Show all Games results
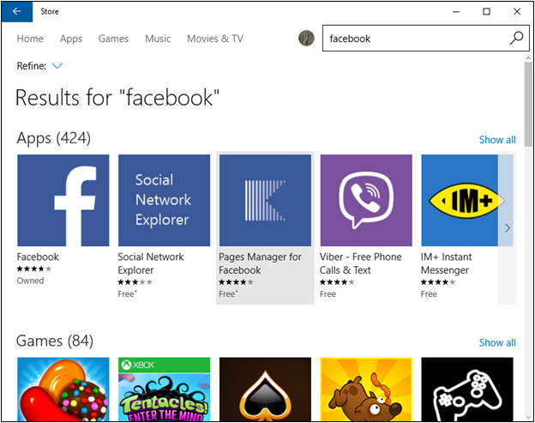 click(x=497, y=342)
